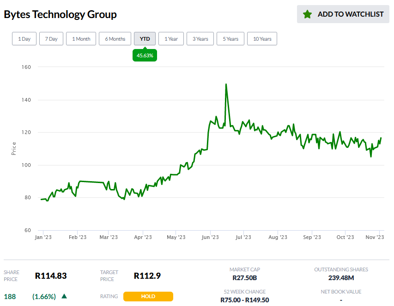Click the Bytes Technology Group heading
The width and height of the screenshot is (394, 306).
pos(61,15)
